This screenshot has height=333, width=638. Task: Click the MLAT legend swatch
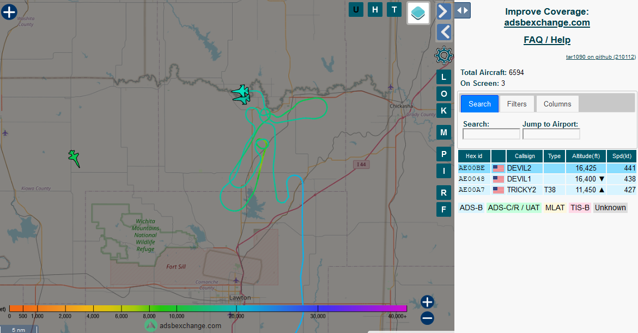click(x=555, y=208)
